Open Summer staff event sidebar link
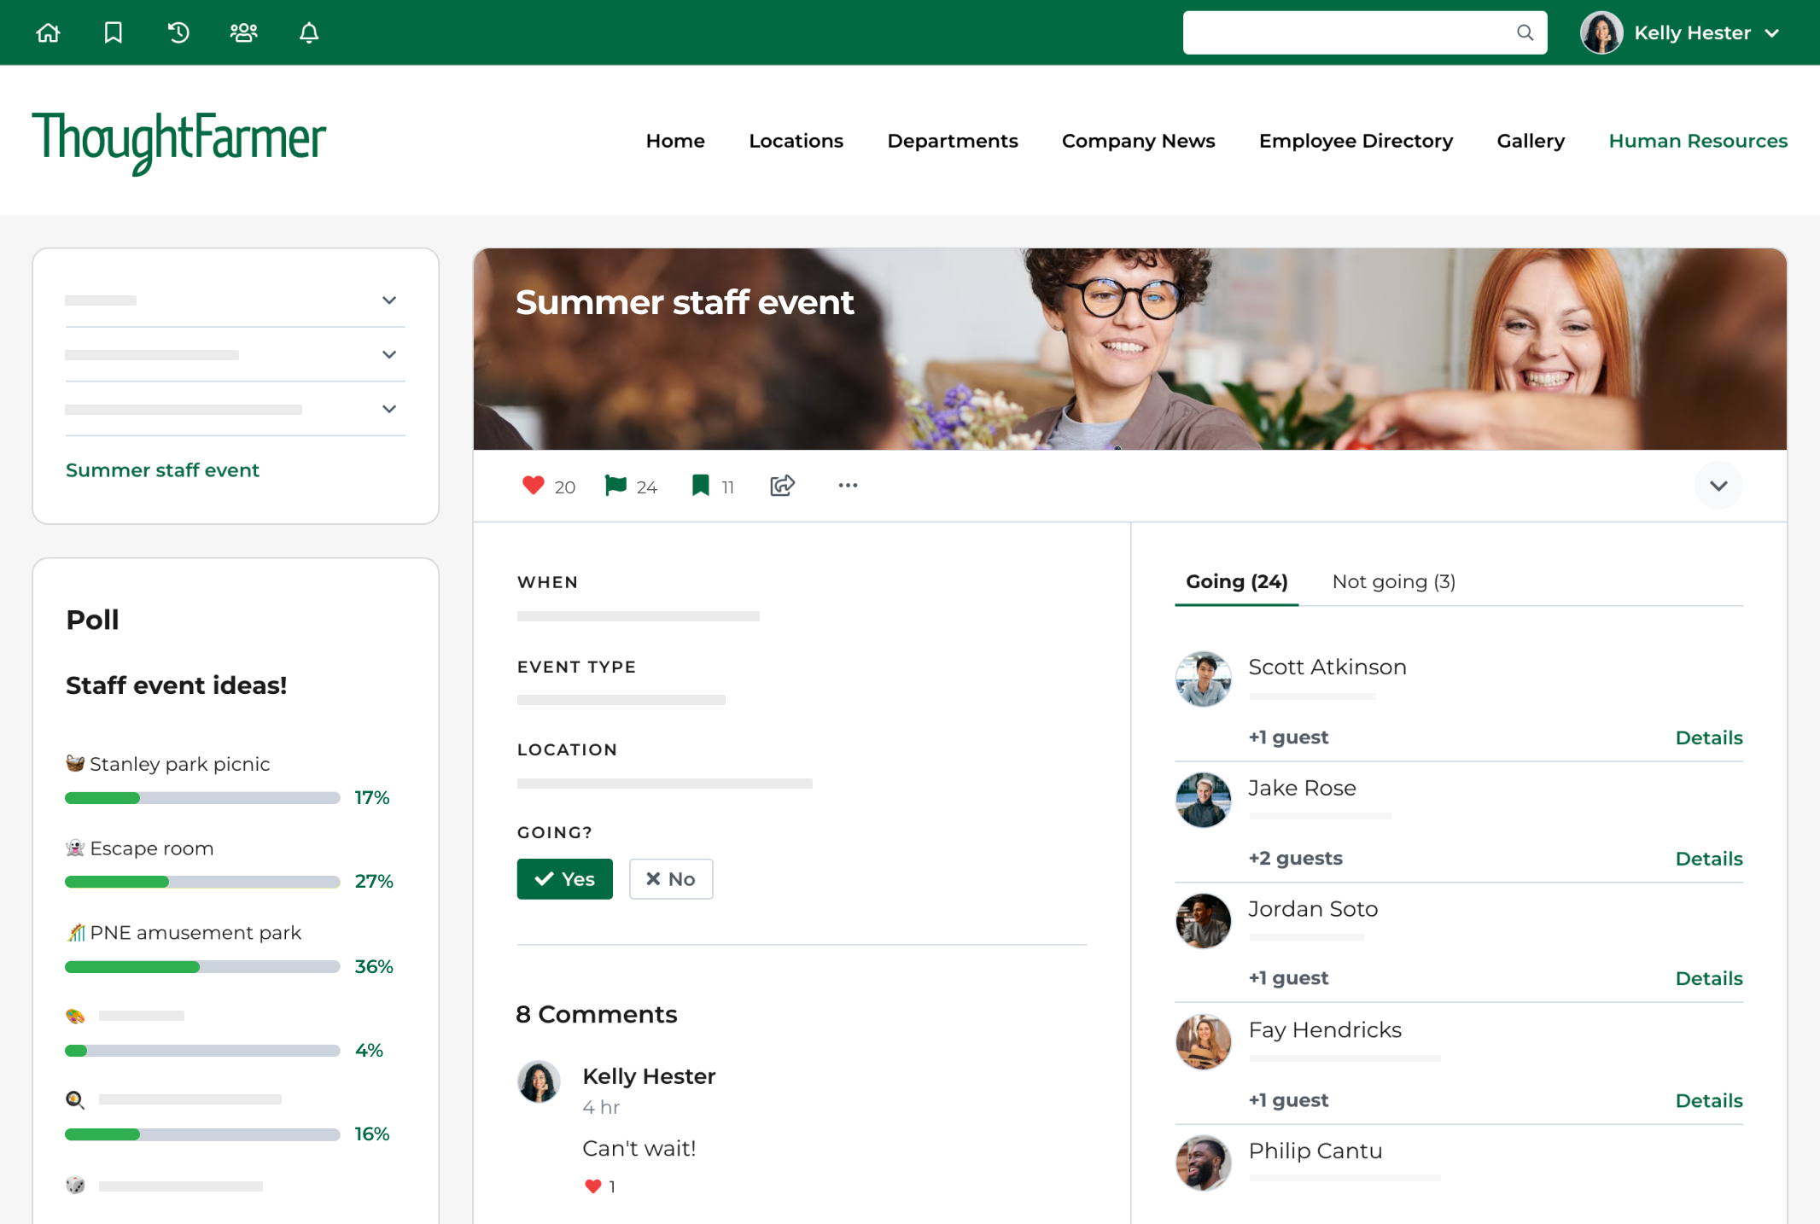The height and width of the screenshot is (1224, 1820). [x=162, y=470]
